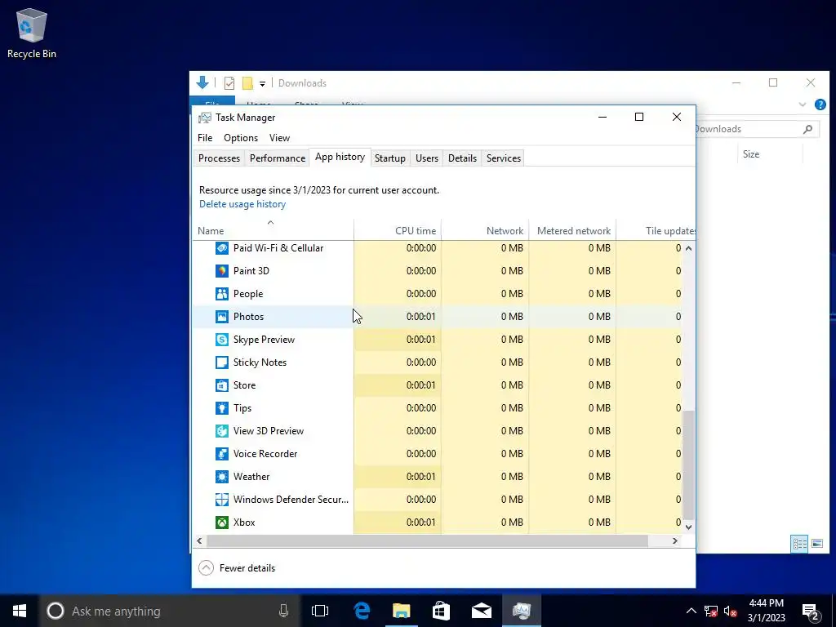This screenshot has width=836, height=627.
Task: Show hidden system tray icons
Action: 691,611
